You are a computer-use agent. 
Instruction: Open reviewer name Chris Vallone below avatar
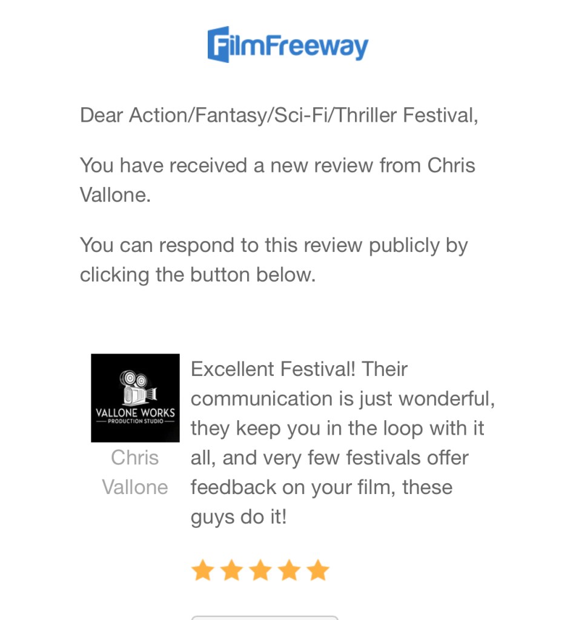point(135,472)
